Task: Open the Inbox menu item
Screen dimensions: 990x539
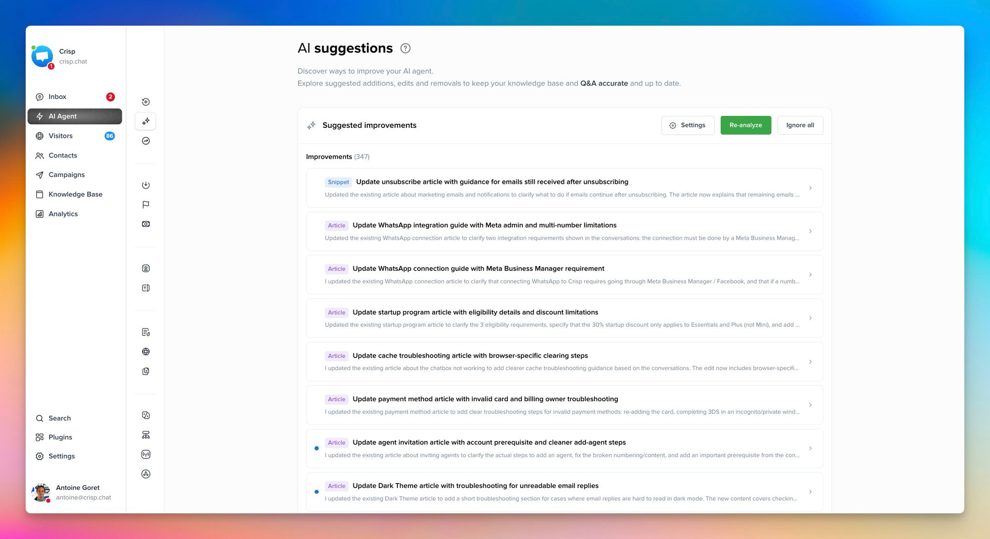Action: (57, 97)
